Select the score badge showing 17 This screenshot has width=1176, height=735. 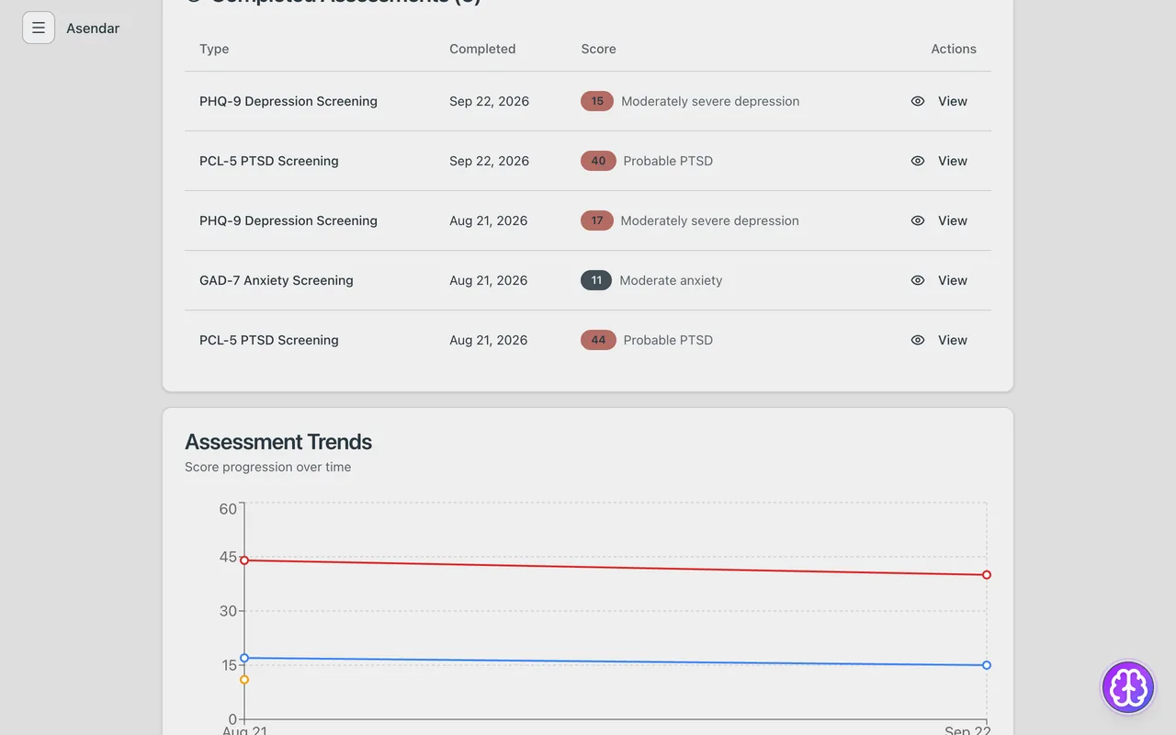597,220
